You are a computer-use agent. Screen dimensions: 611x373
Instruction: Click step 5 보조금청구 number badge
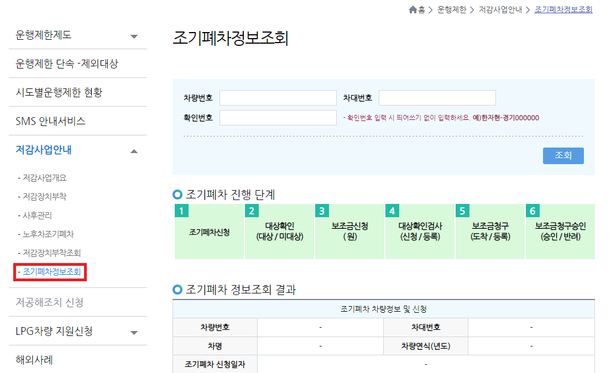462,210
